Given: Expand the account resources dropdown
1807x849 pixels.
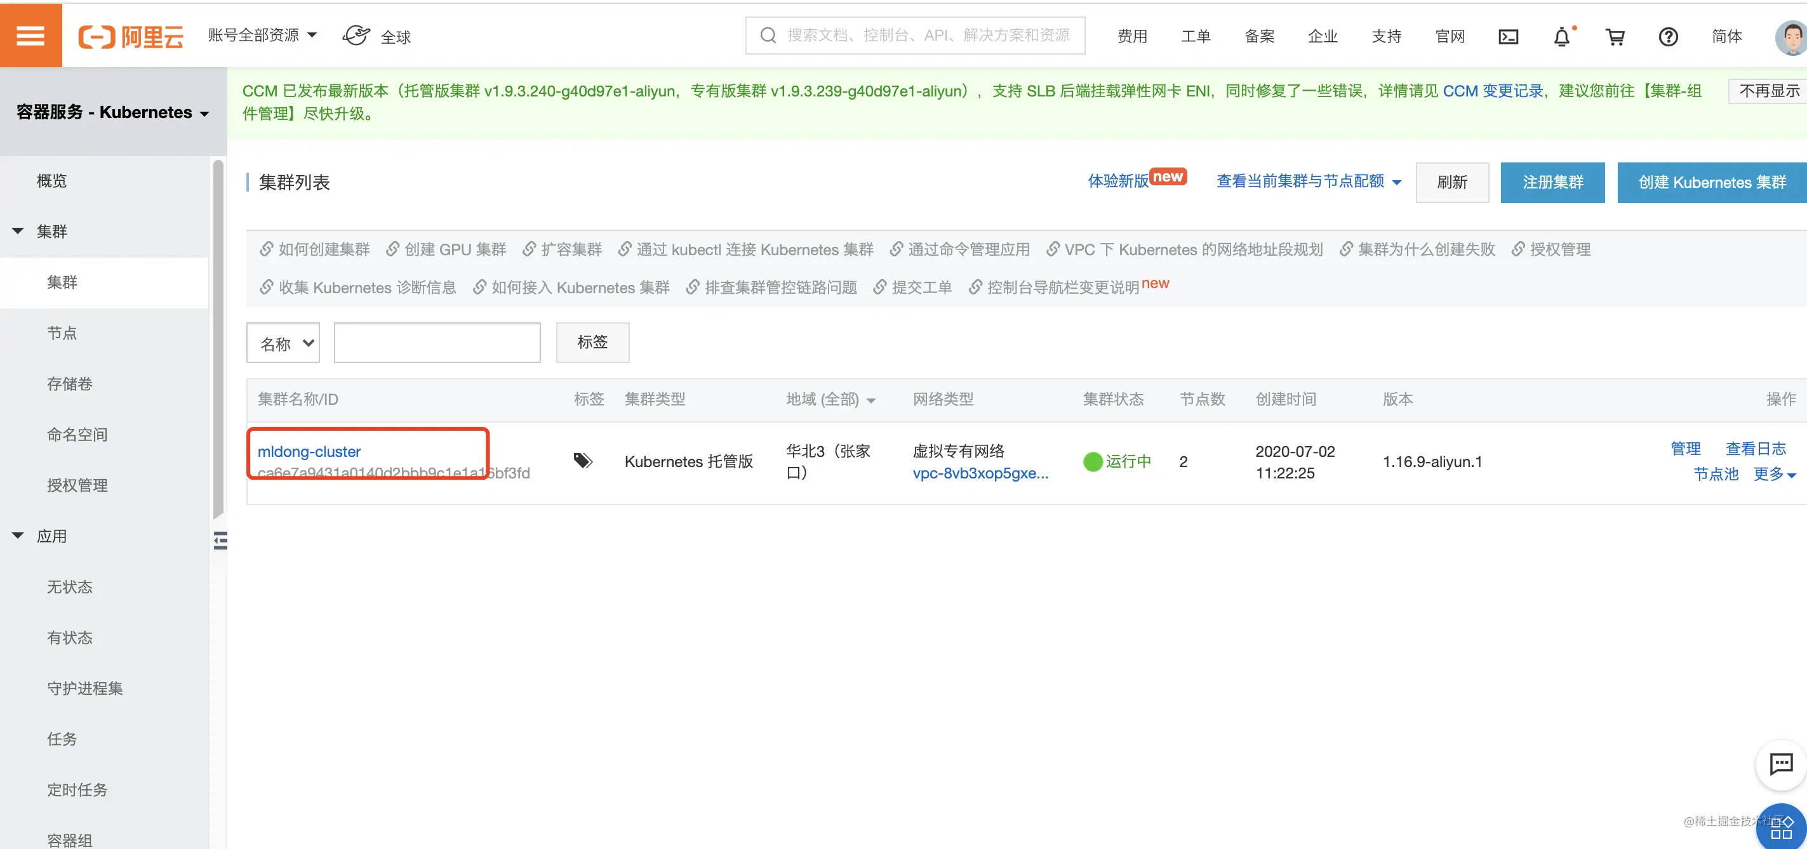Looking at the screenshot, I should (262, 35).
